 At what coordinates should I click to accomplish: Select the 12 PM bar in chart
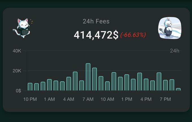click(120, 84)
